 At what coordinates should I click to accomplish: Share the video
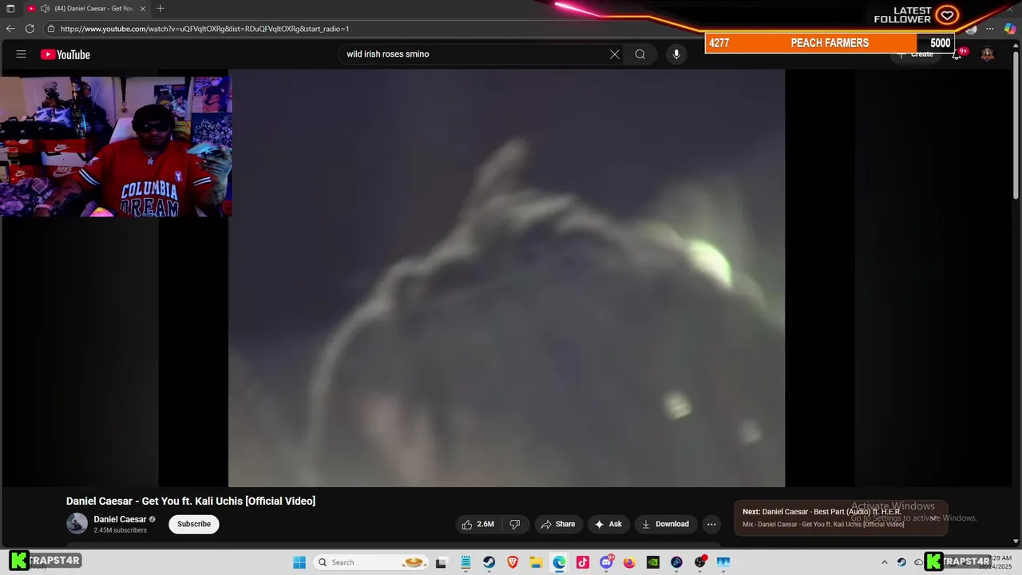coord(557,524)
